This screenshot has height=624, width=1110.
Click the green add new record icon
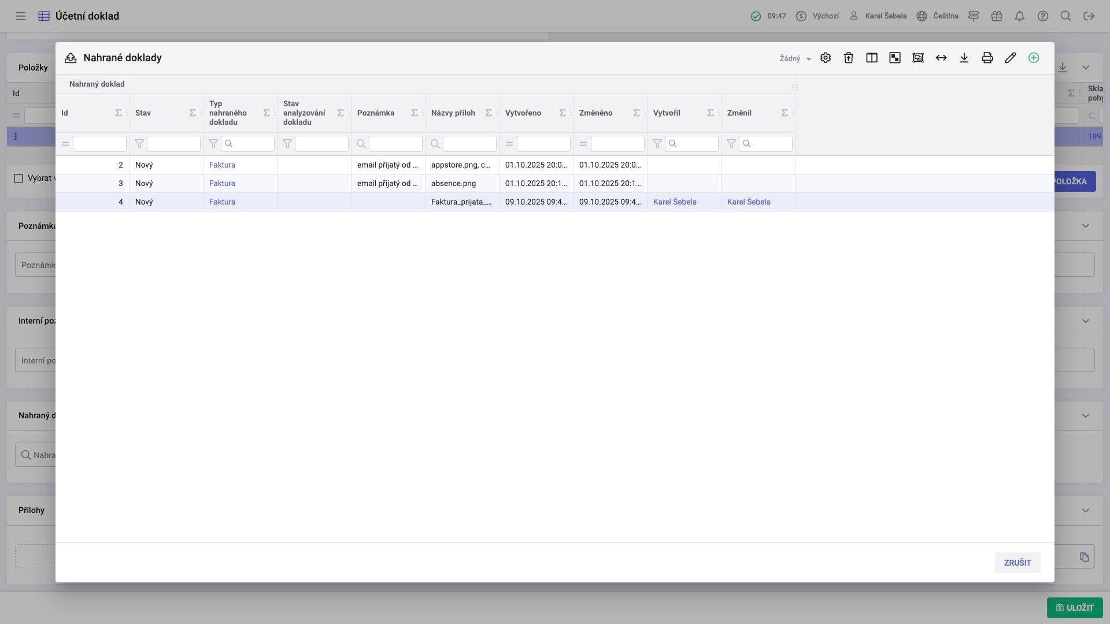click(1033, 58)
